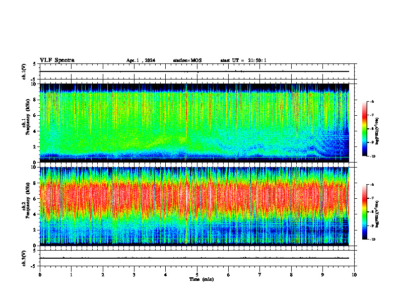
Task: Click the "10" tick at the time axis end
Action: (x=354, y=275)
